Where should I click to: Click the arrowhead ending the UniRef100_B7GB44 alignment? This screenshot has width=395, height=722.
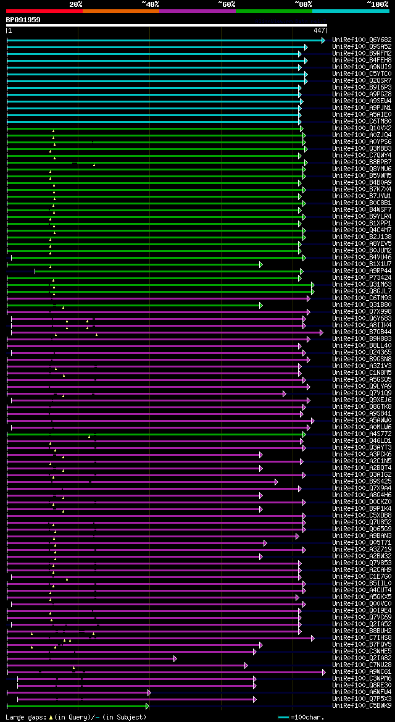click(322, 332)
